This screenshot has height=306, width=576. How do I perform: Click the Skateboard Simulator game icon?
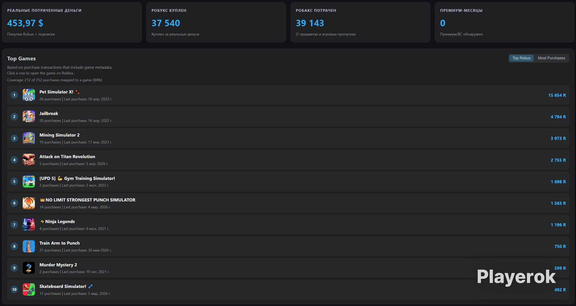coord(29,289)
